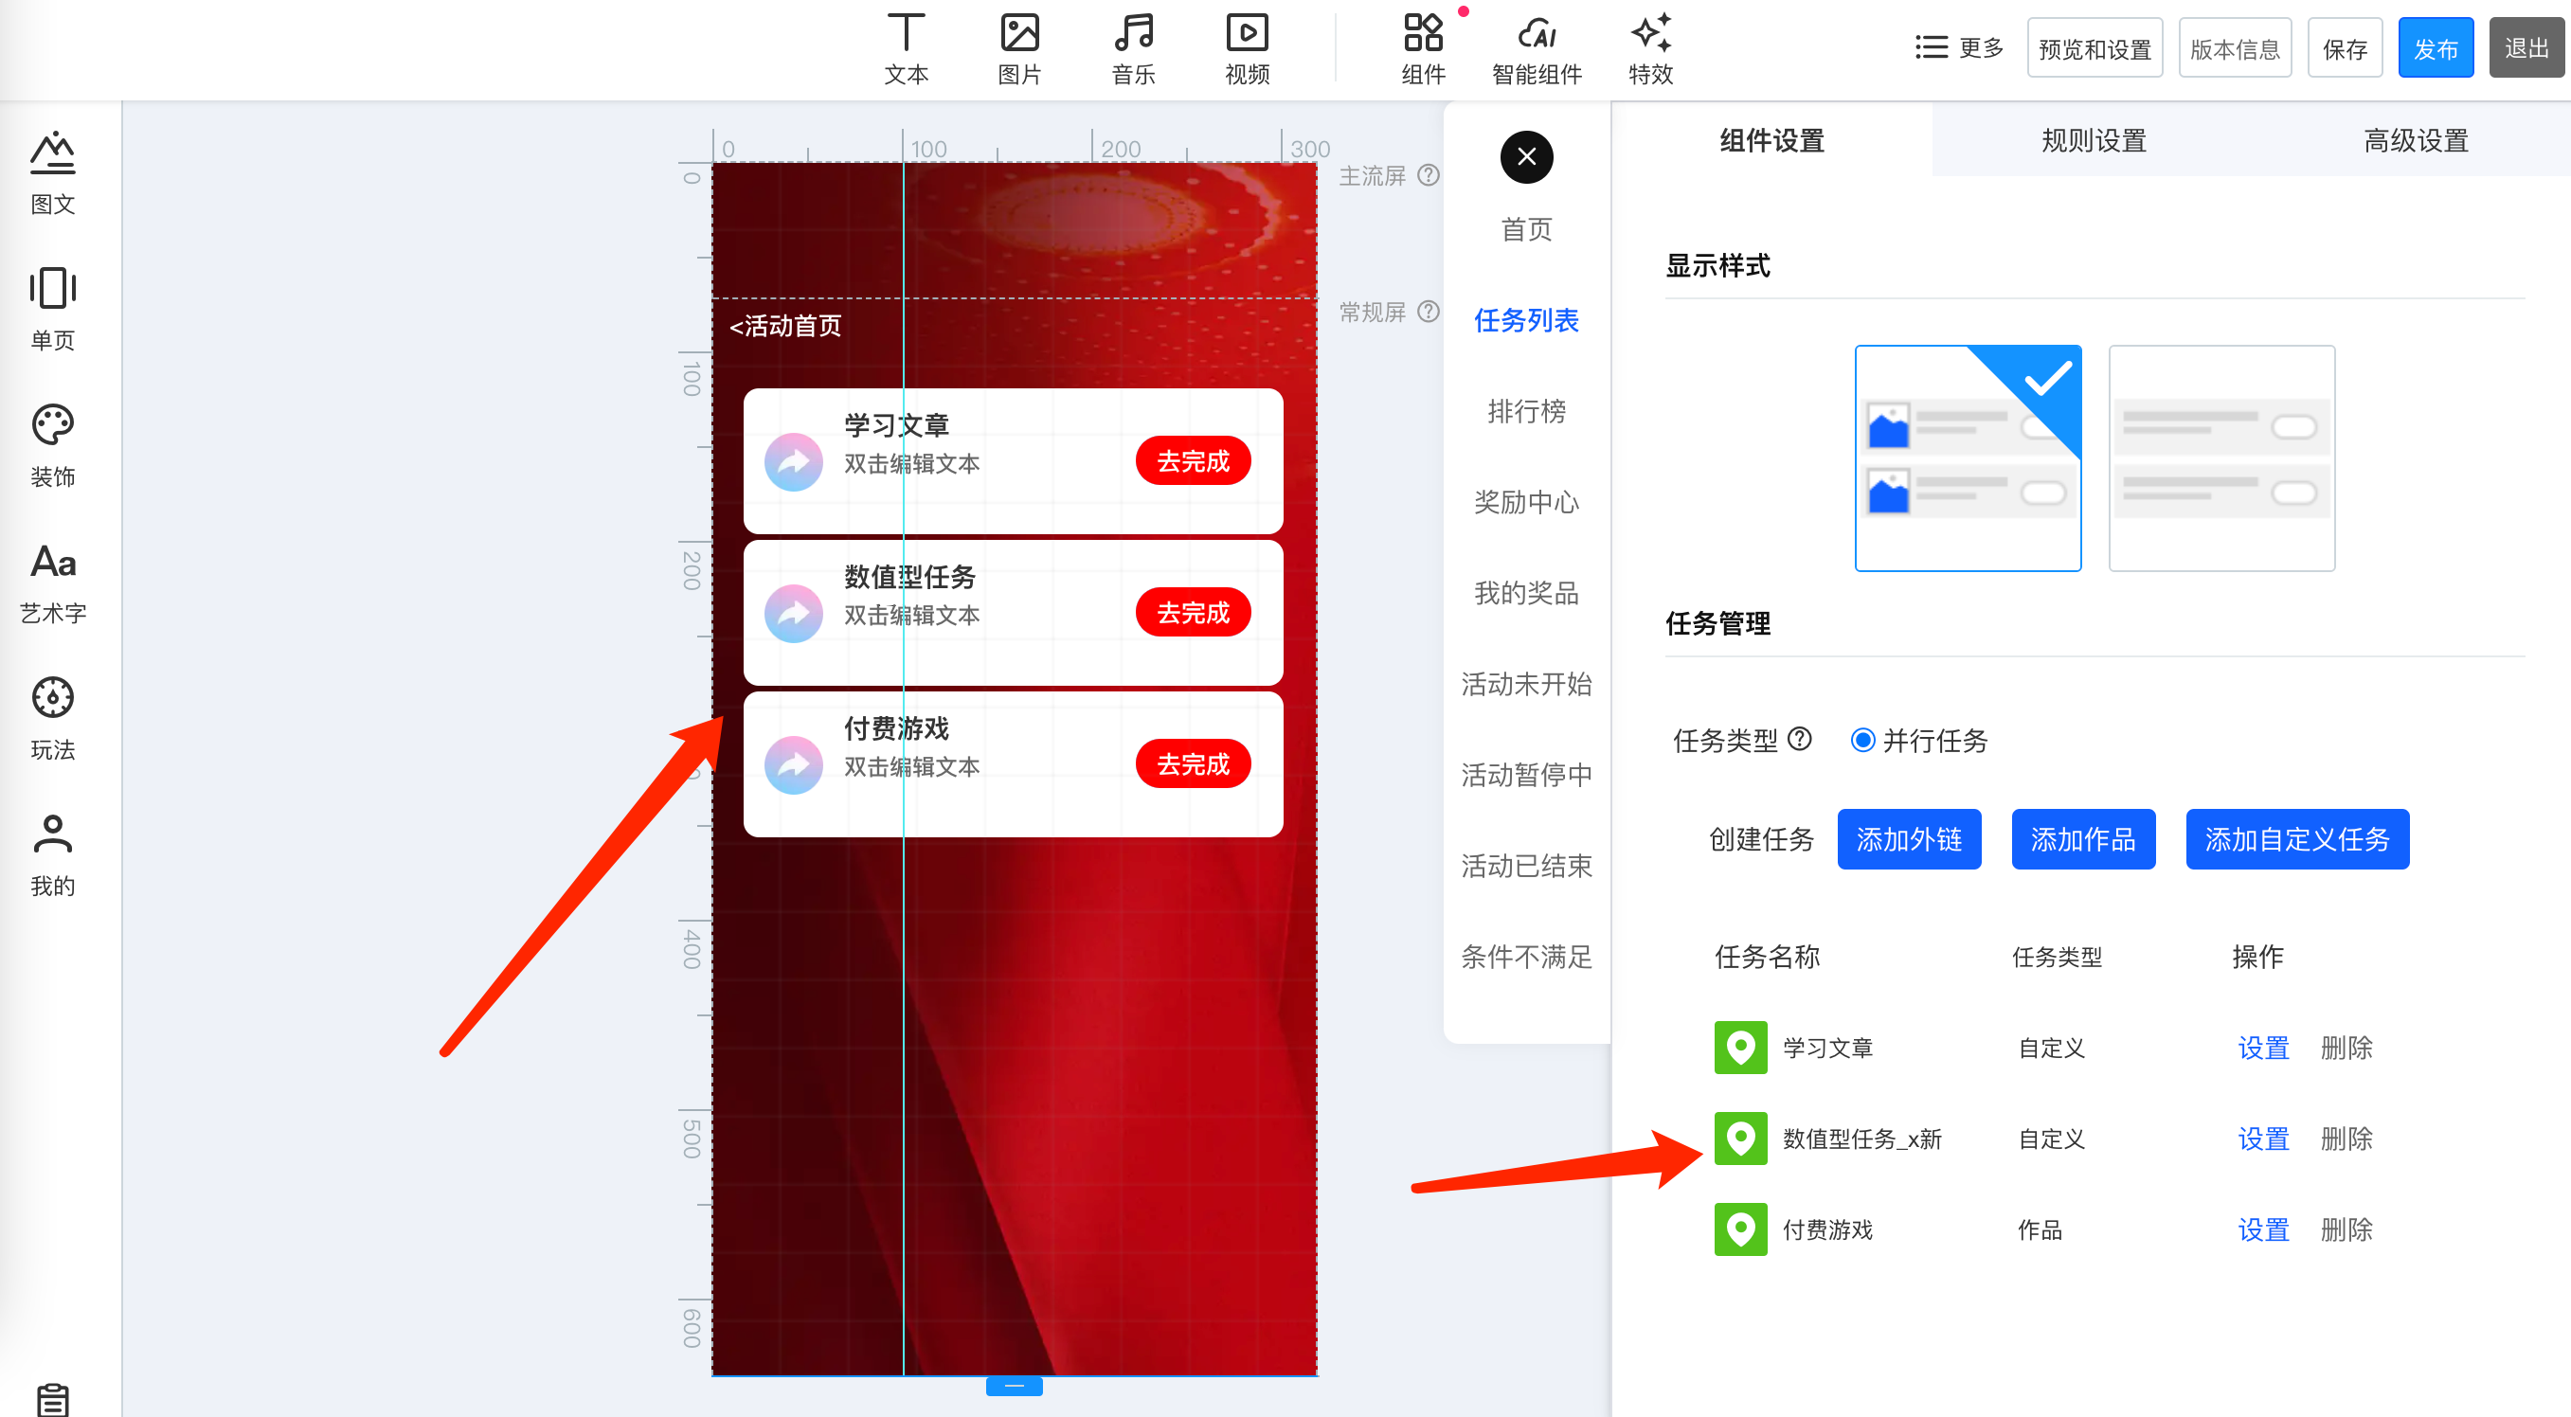
Task: Open 设置 for 付费游戏 task
Action: 2262,1229
